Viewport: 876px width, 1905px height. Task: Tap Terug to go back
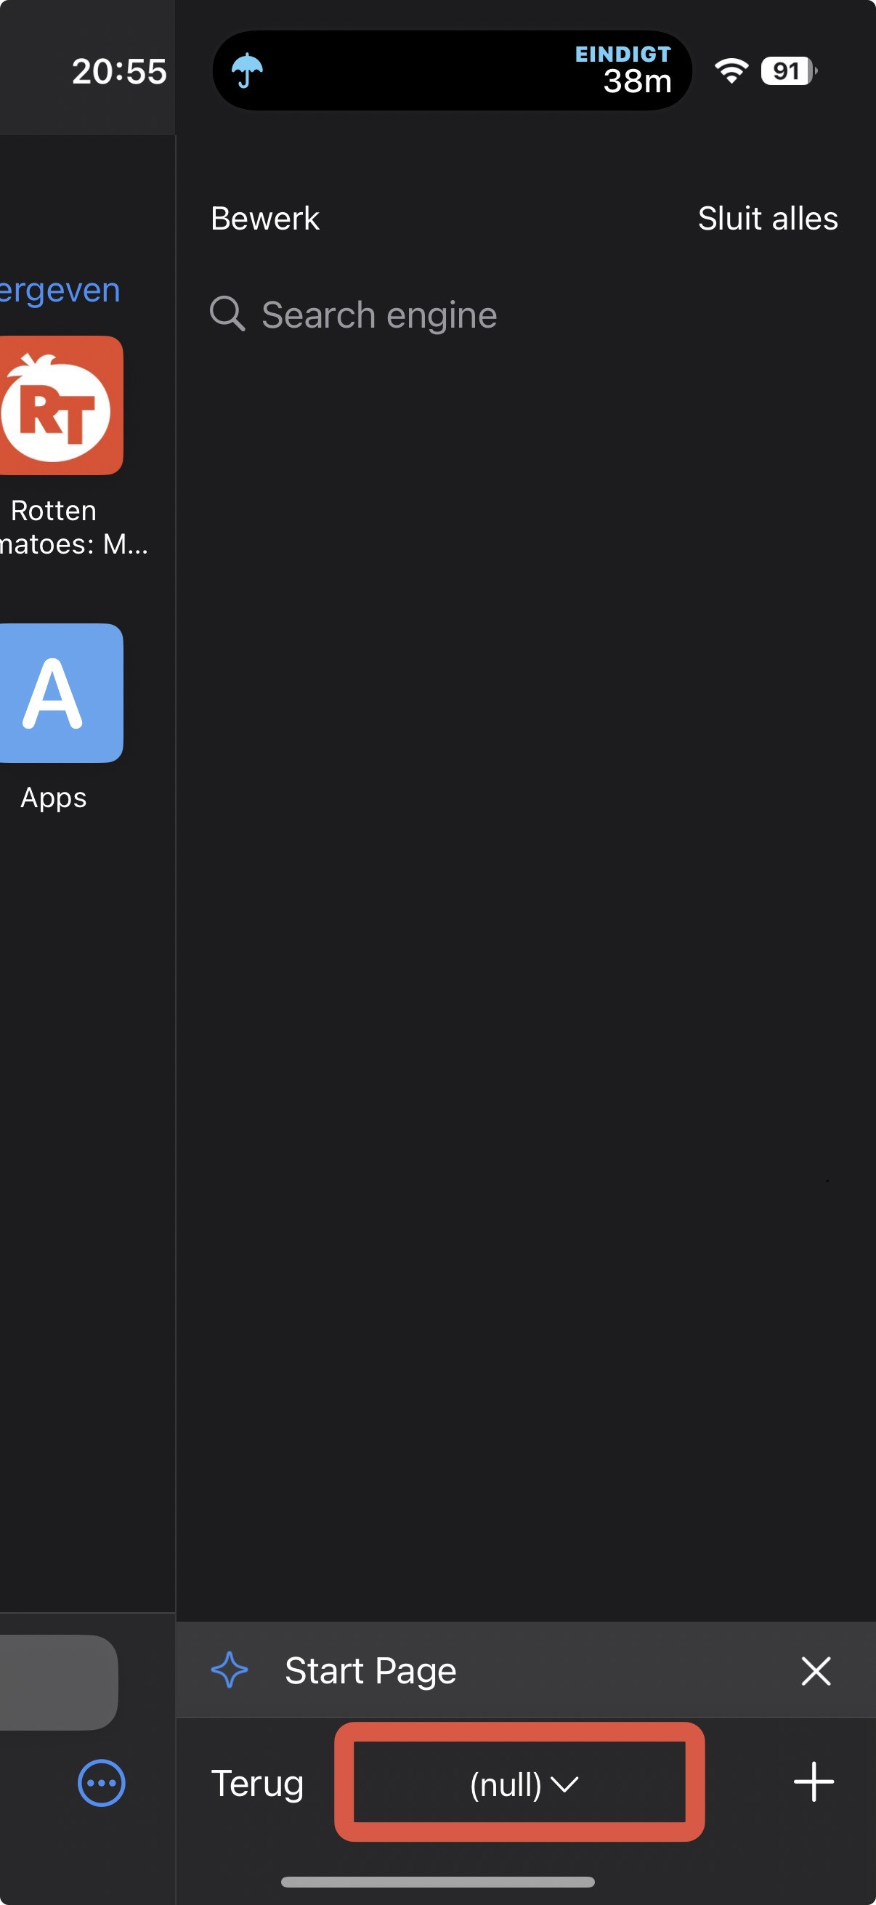click(x=257, y=1783)
